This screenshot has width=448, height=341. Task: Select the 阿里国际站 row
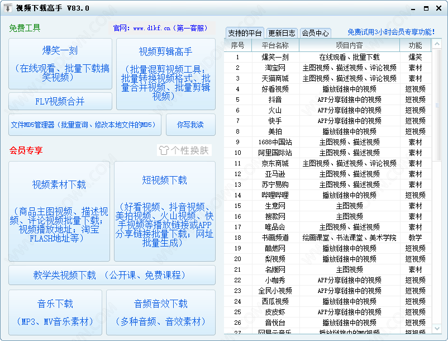pyautogui.click(x=328, y=153)
